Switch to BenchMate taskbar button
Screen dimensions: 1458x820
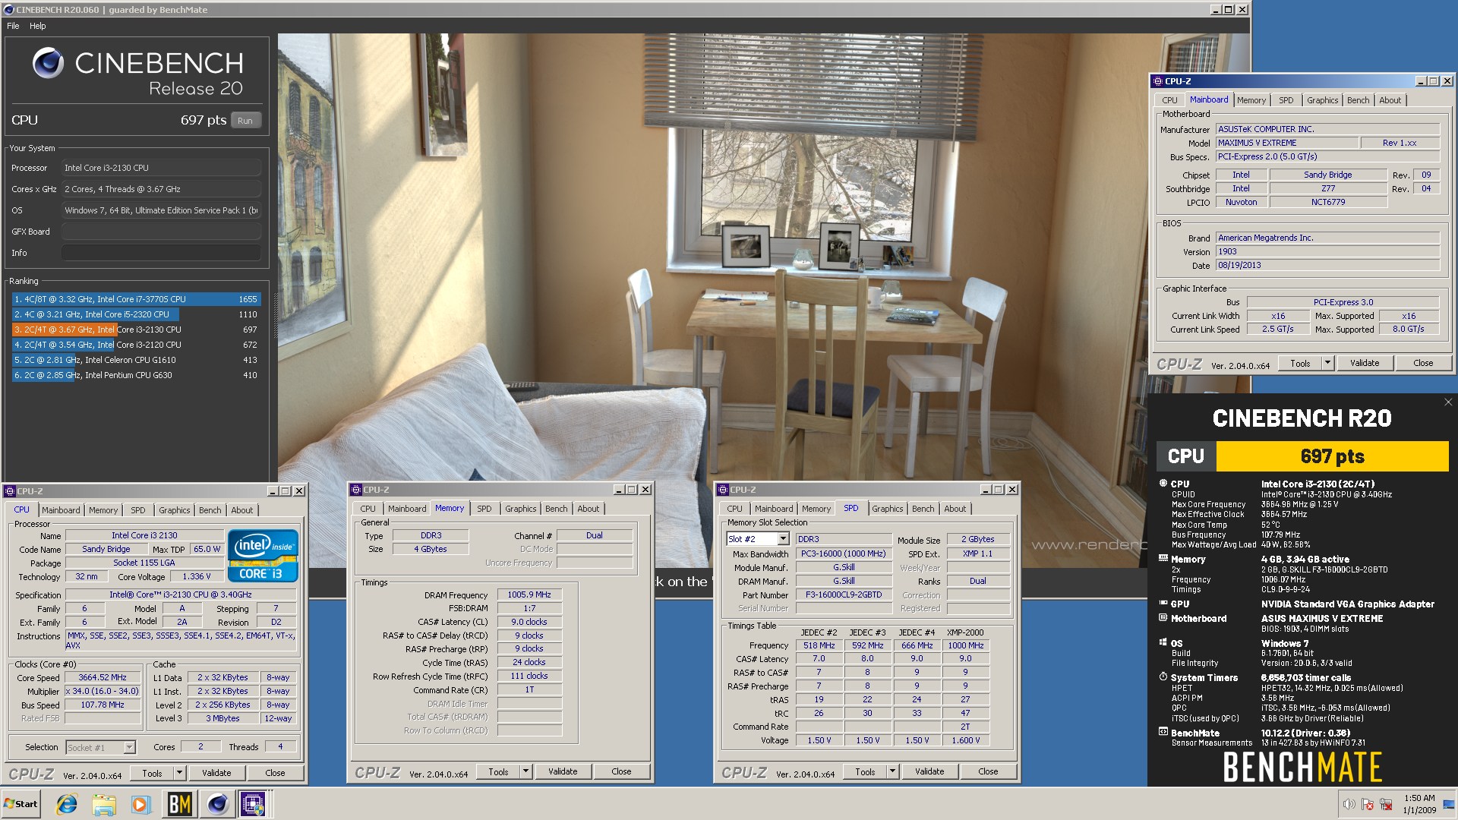click(180, 804)
